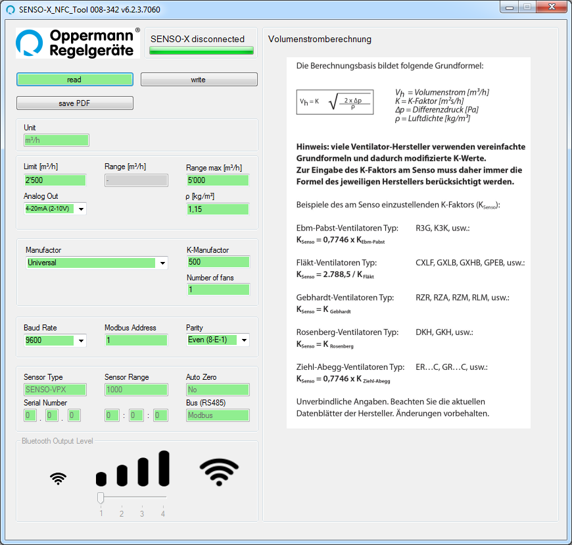The image size is (572, 545).
Task: Click the Unit field showing m³/h
Action: (x=56, y=140)
